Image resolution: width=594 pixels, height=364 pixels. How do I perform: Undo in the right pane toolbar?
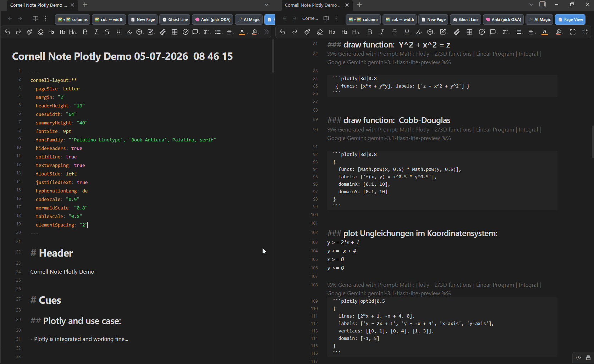(282, 32)
